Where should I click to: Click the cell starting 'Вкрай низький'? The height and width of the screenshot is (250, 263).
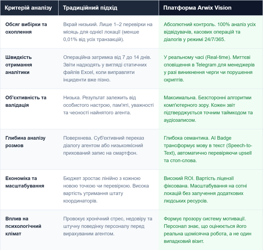click(109, 32)
